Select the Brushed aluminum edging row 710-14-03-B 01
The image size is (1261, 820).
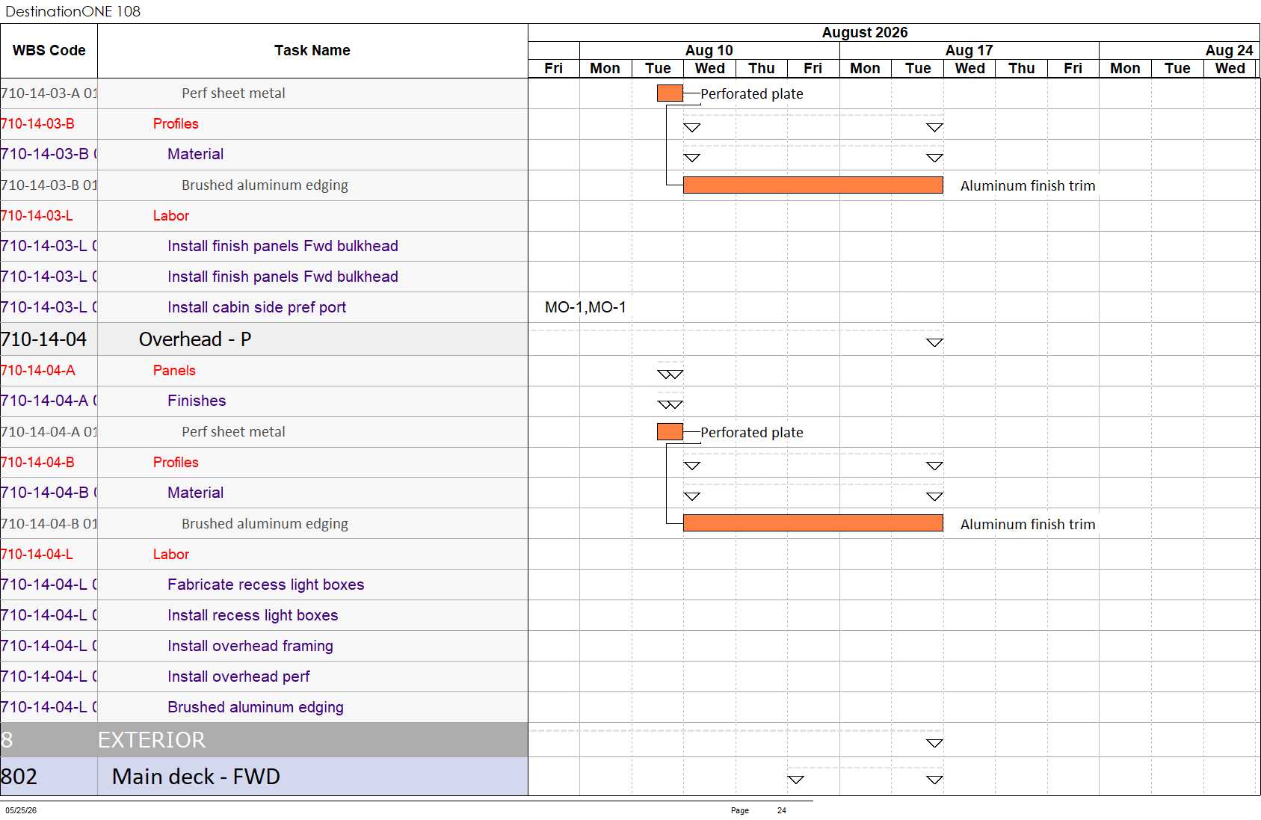264,185
